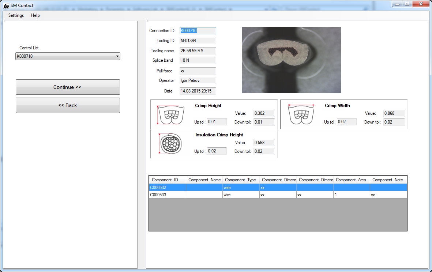This screenshot has height=272, width=432.
Task: Expand the Control List dropdown
Action: [117, 56]
